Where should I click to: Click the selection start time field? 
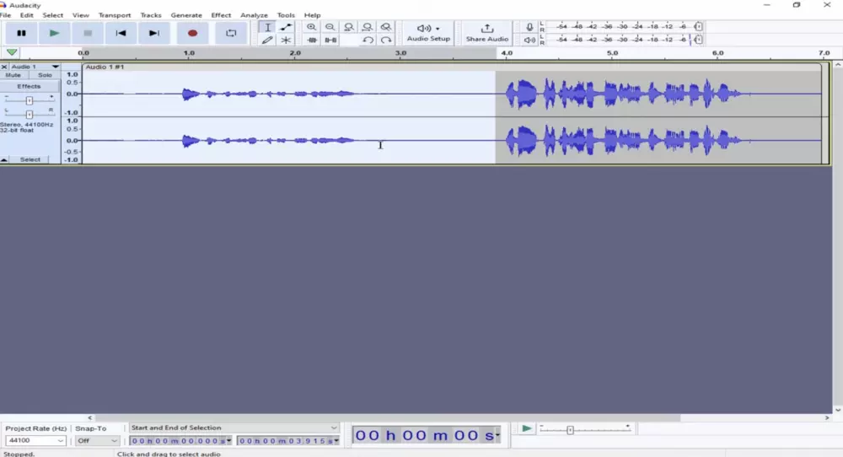click(x=180, y=441)
